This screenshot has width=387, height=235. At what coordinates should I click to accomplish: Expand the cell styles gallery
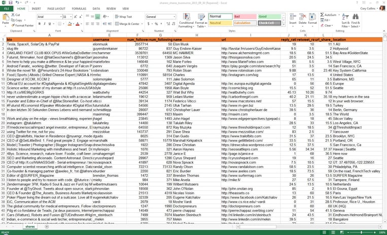click(284, 24)
